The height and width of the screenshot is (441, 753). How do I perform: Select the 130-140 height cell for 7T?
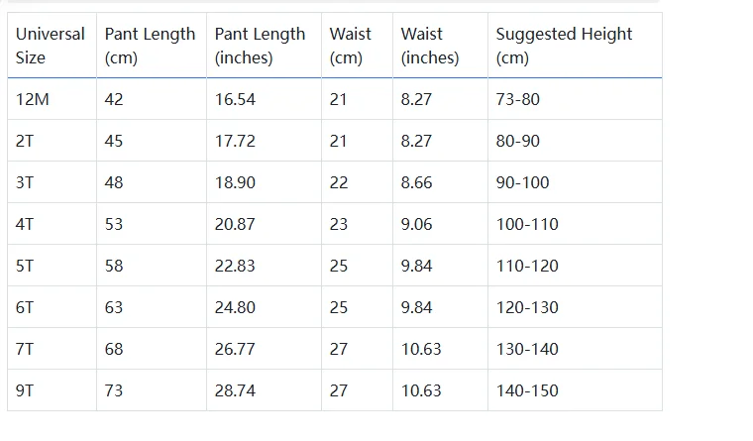coord(575,349)
